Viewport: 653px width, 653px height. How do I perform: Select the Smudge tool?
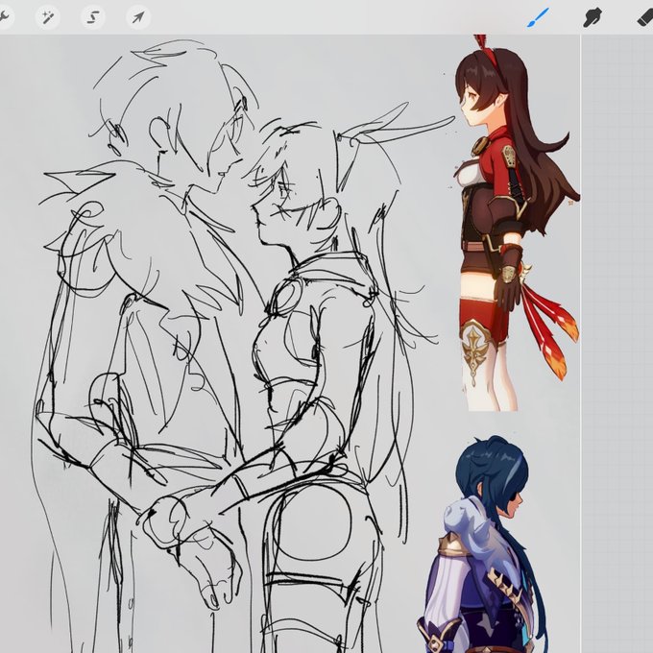tap(593, 17)
